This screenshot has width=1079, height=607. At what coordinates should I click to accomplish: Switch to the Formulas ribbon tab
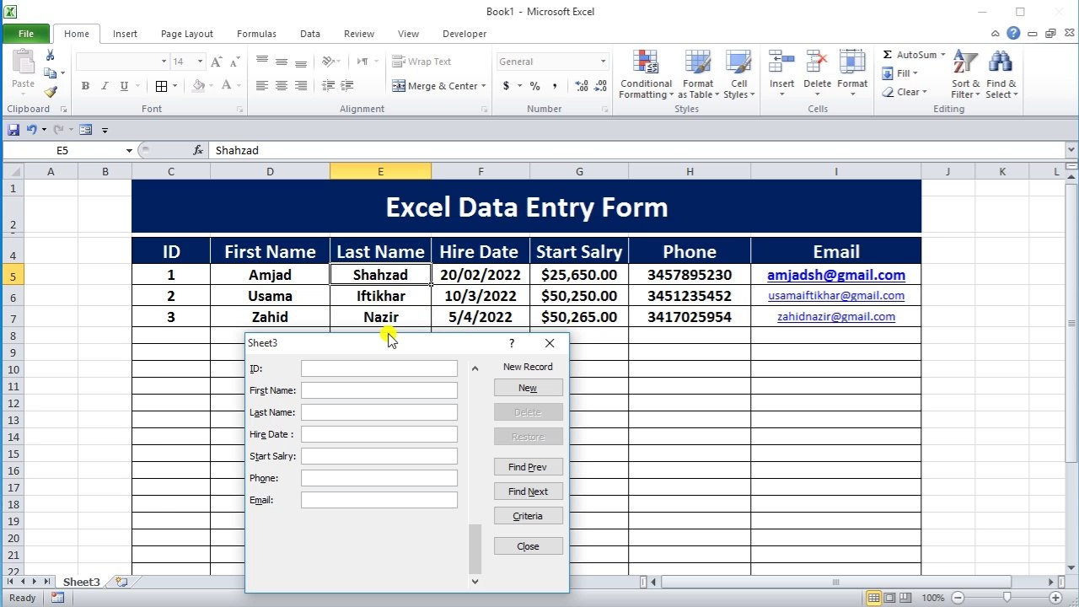pos(256,34)
